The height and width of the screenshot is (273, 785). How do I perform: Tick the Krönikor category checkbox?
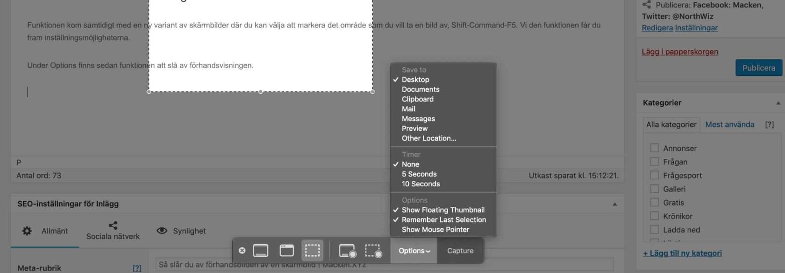(655, 216)
